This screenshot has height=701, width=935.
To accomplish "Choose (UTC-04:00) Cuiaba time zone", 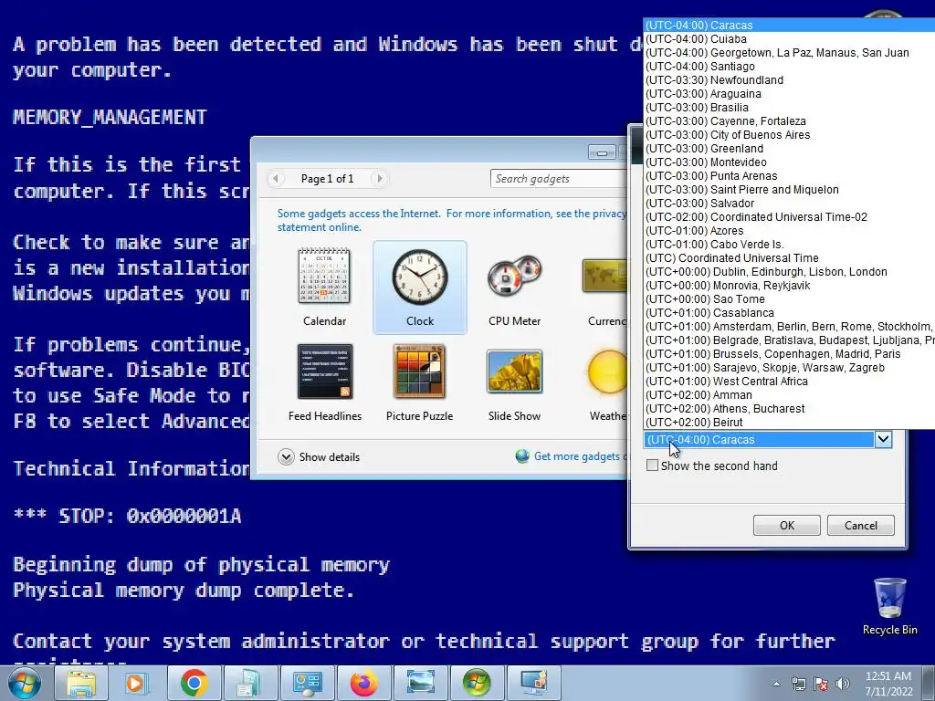I will pyautogui.click(x=790, y=38).
